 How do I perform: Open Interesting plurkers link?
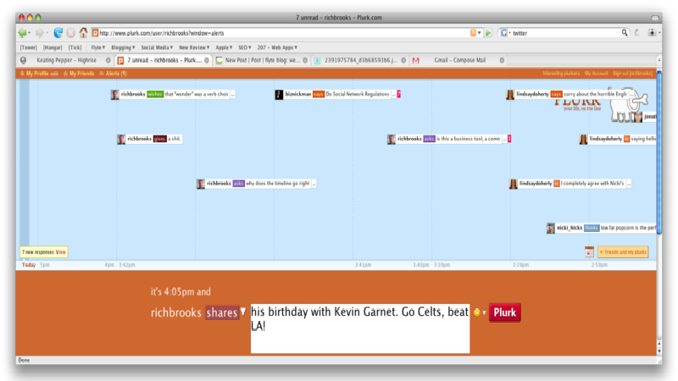pos(561,74)
